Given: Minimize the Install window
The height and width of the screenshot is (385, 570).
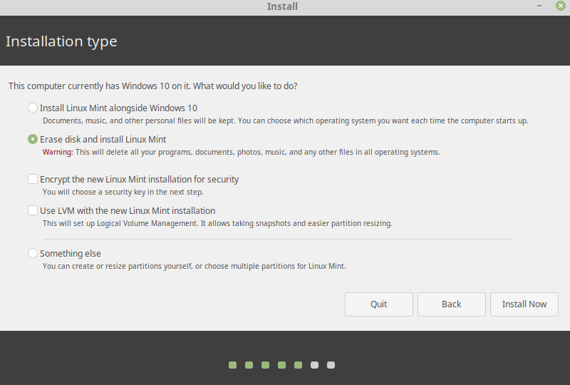Looking at the screenshot, I should [539, 6].
